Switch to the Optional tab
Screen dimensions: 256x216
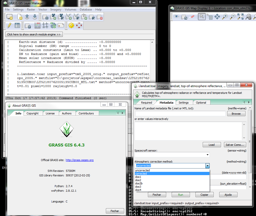pos(201,103)
